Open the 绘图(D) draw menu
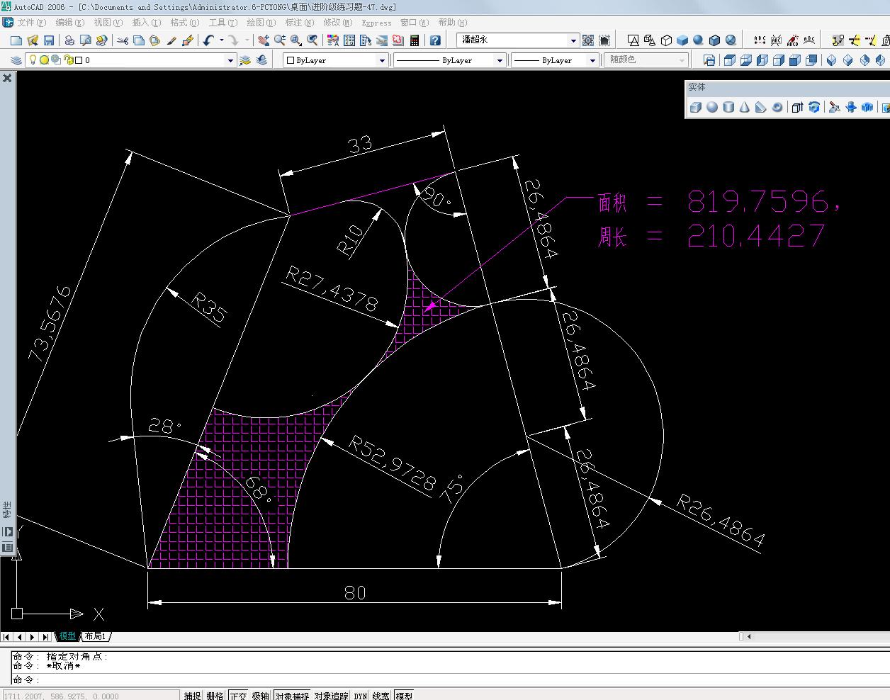The width and height of the screenshot is (890, 700). (261, 23)
